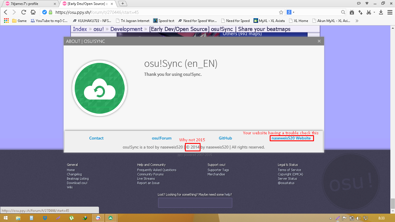This screenshot has width=395, height=222.
Task: Open the downloads arrow icon
Action: (x=381, y=12)
